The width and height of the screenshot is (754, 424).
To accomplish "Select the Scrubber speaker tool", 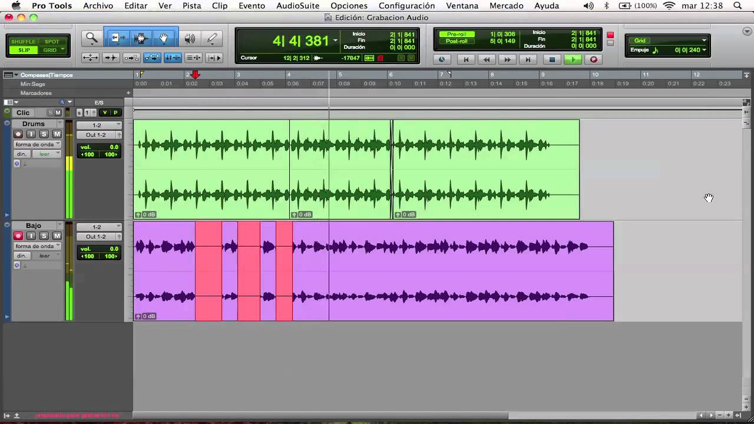I will 190,39.
